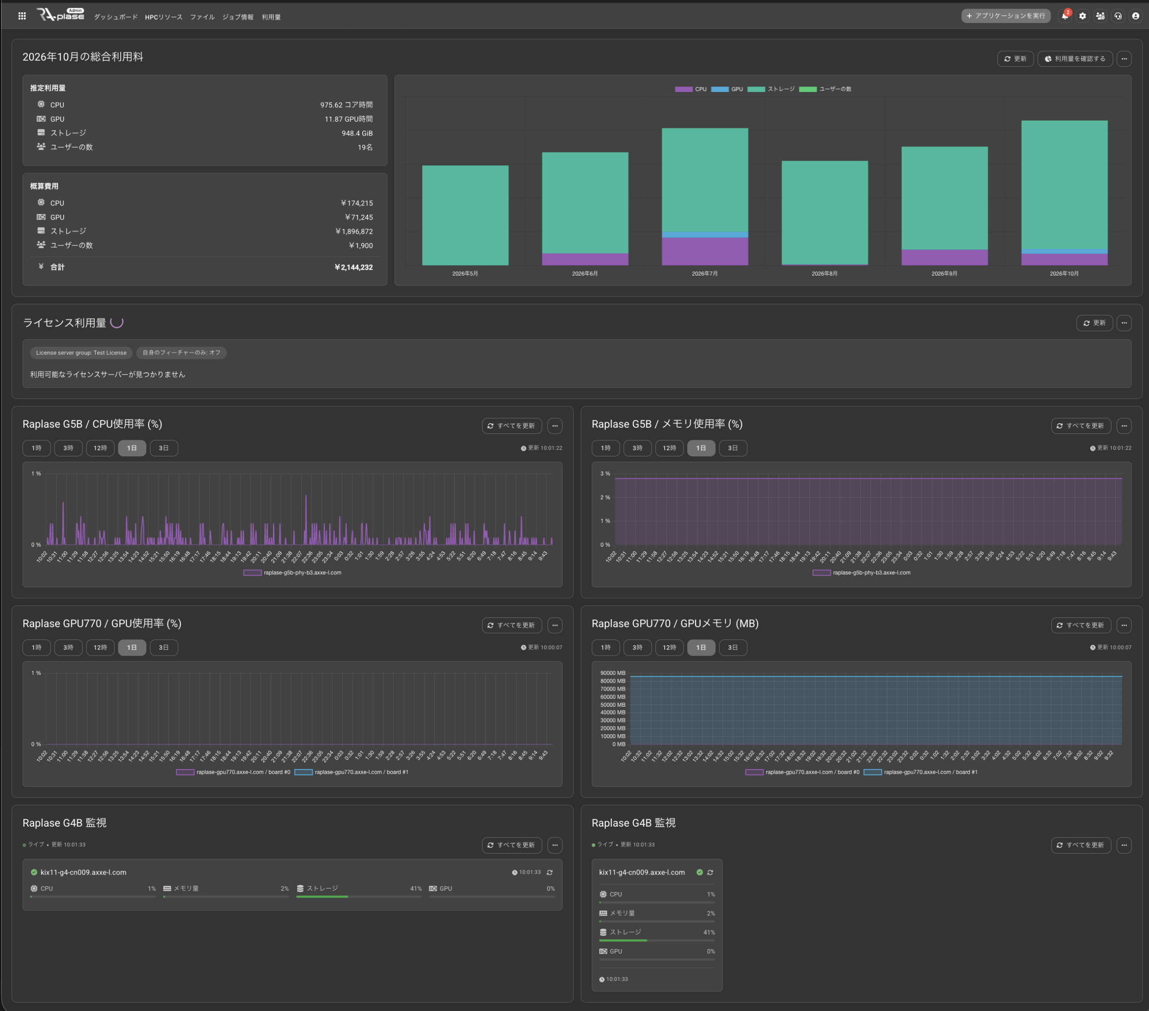This screenshot has height=1011, width=1149.
Task: Open ダッシュボード in the top navigation
Action: (116, 17)
